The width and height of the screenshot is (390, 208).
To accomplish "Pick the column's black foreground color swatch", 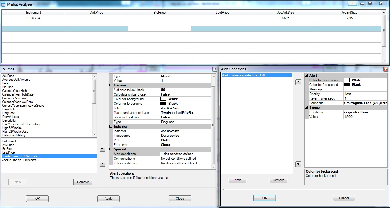I will (x=164, y=104).
